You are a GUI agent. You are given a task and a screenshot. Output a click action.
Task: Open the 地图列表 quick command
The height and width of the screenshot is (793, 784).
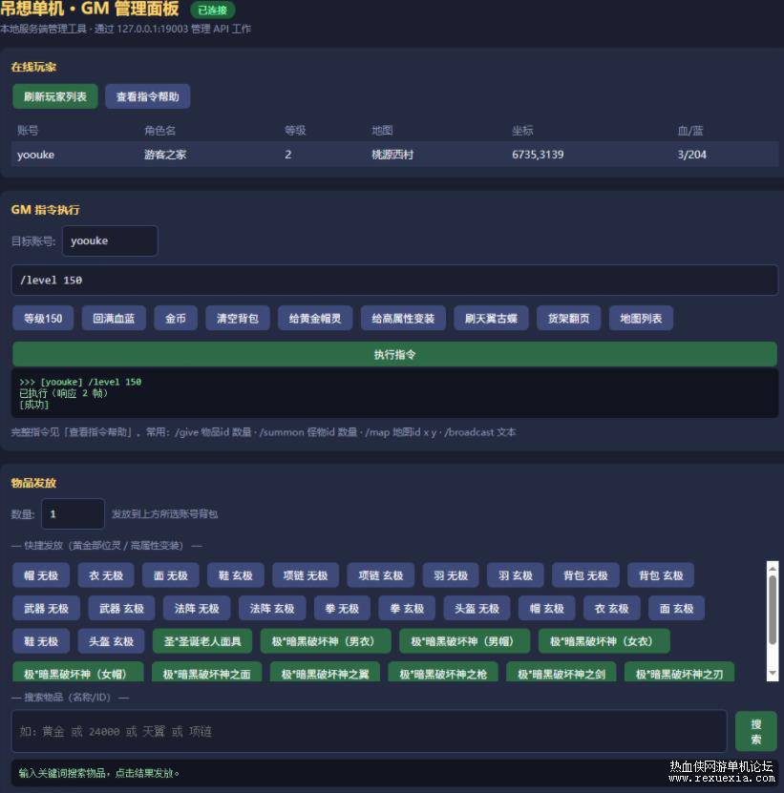coord(641,318)
